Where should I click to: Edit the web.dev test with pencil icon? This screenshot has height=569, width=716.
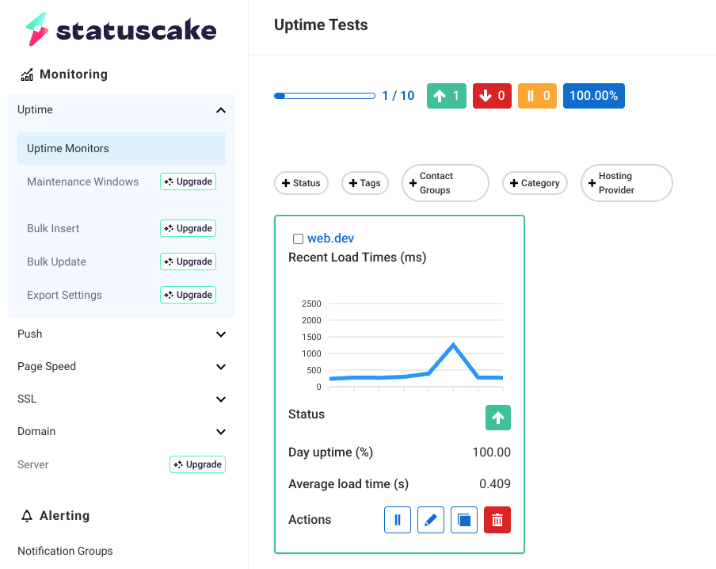click(431, 520)
